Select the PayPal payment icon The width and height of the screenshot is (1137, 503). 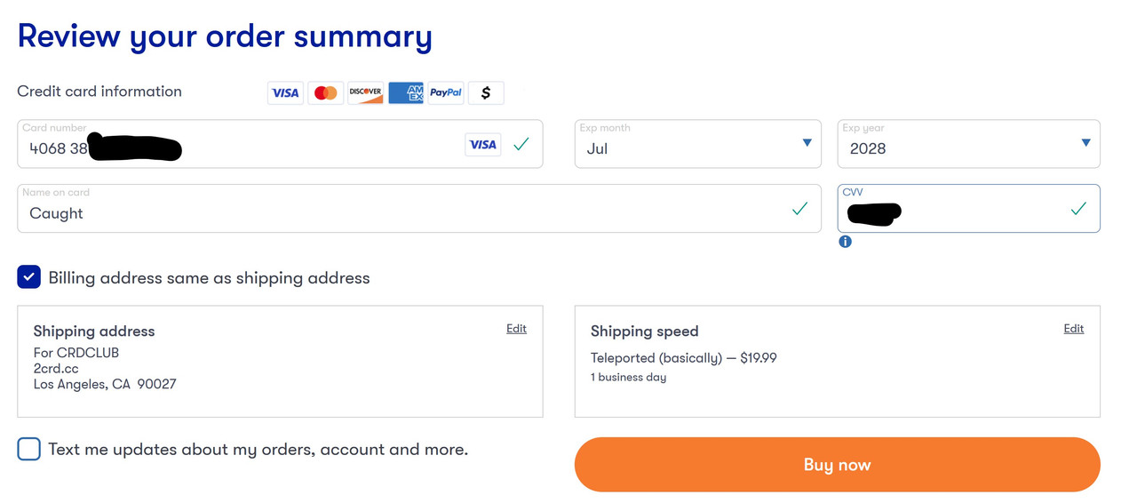[446, 92]
